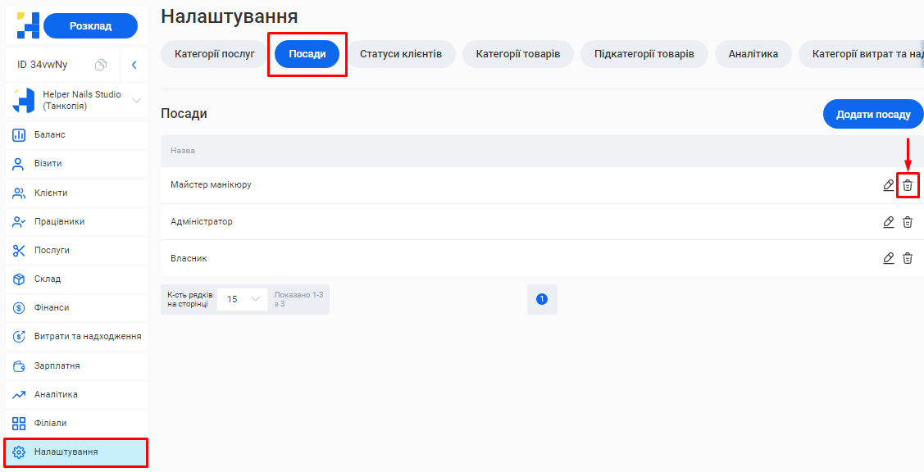Go to Баланс in the sidebar
Screen dimensions: 924x472
tap(50, 134)
